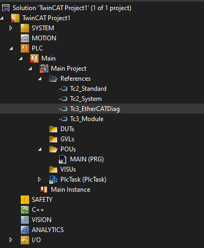This screenshot has width=204, height=248.
Task: Click the MAIN (PRG) program file icon
Action: [x=63, y=159]
